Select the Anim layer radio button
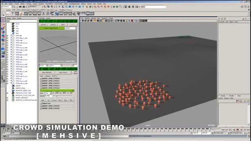251x141 pixels. 236,96
